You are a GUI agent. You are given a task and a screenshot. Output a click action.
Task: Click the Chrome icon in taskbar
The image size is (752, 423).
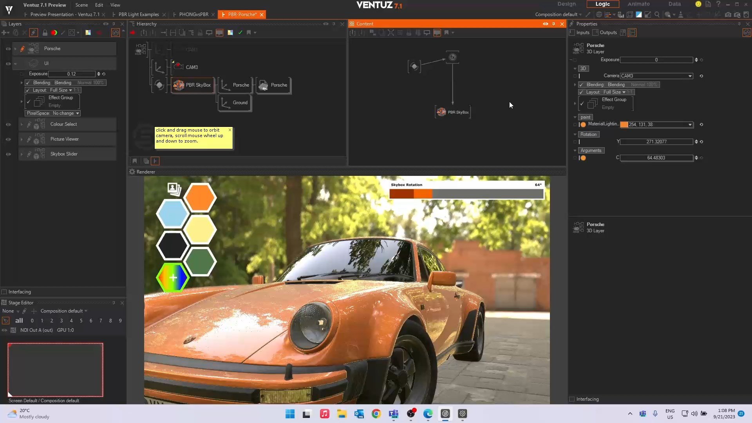376,414
